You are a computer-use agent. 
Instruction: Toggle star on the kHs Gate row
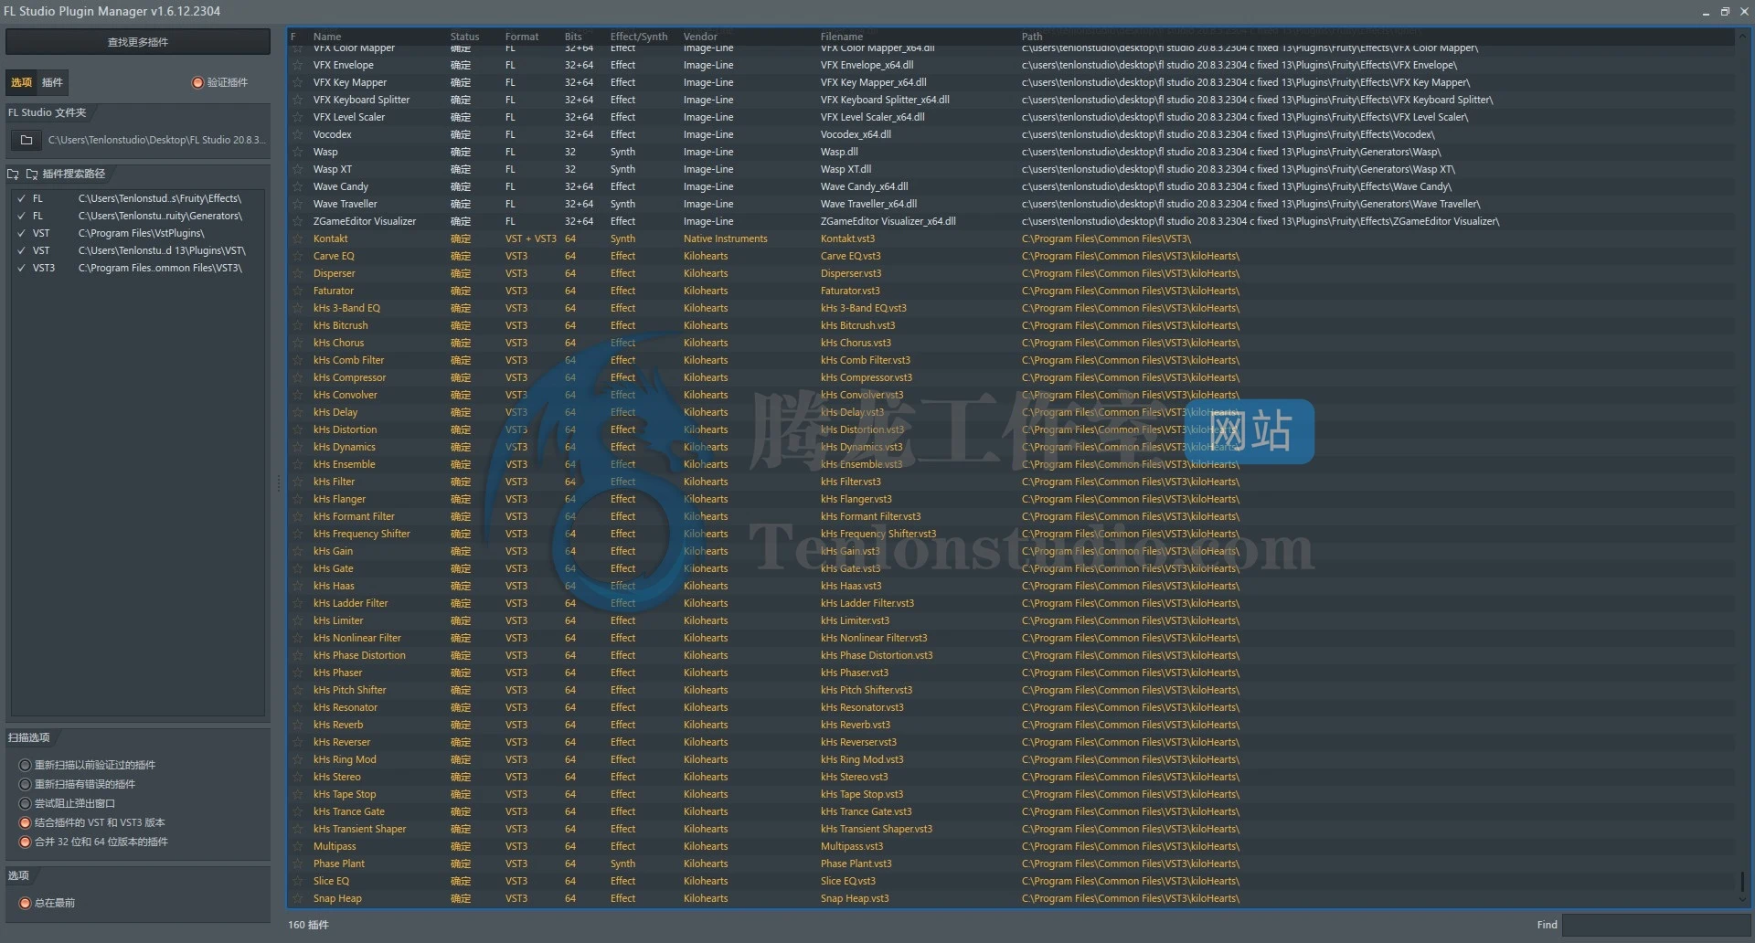tap(297, 568)
